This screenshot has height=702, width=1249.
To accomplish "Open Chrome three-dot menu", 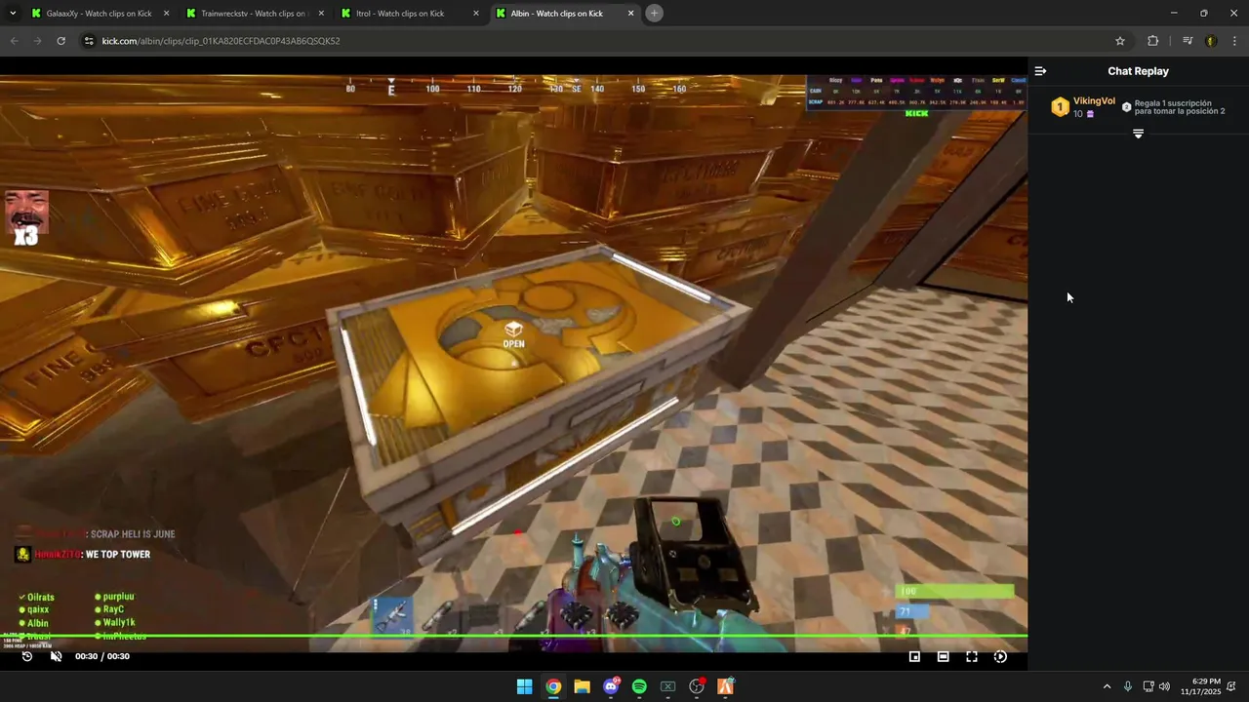I will pyautogui.click(x=1235, y=41).
